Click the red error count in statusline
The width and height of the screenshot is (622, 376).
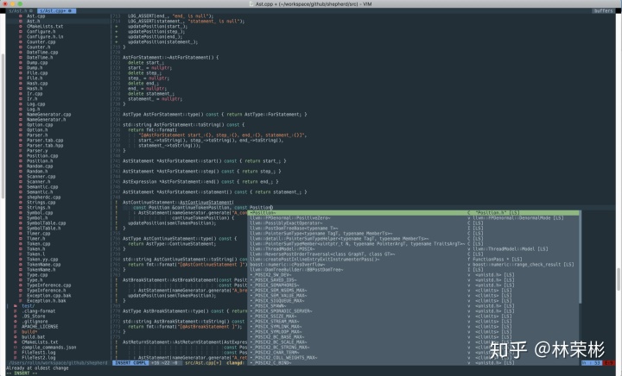click(608, 363)
